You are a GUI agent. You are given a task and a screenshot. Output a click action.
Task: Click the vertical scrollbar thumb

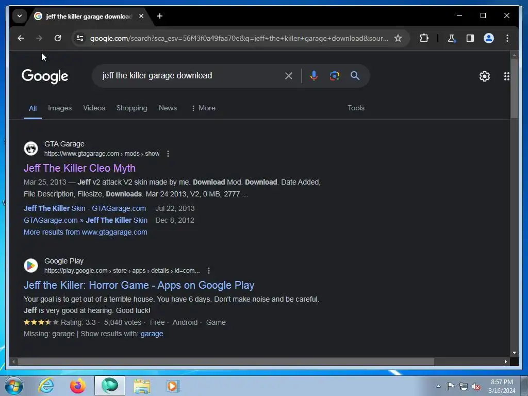coord(514,89)
